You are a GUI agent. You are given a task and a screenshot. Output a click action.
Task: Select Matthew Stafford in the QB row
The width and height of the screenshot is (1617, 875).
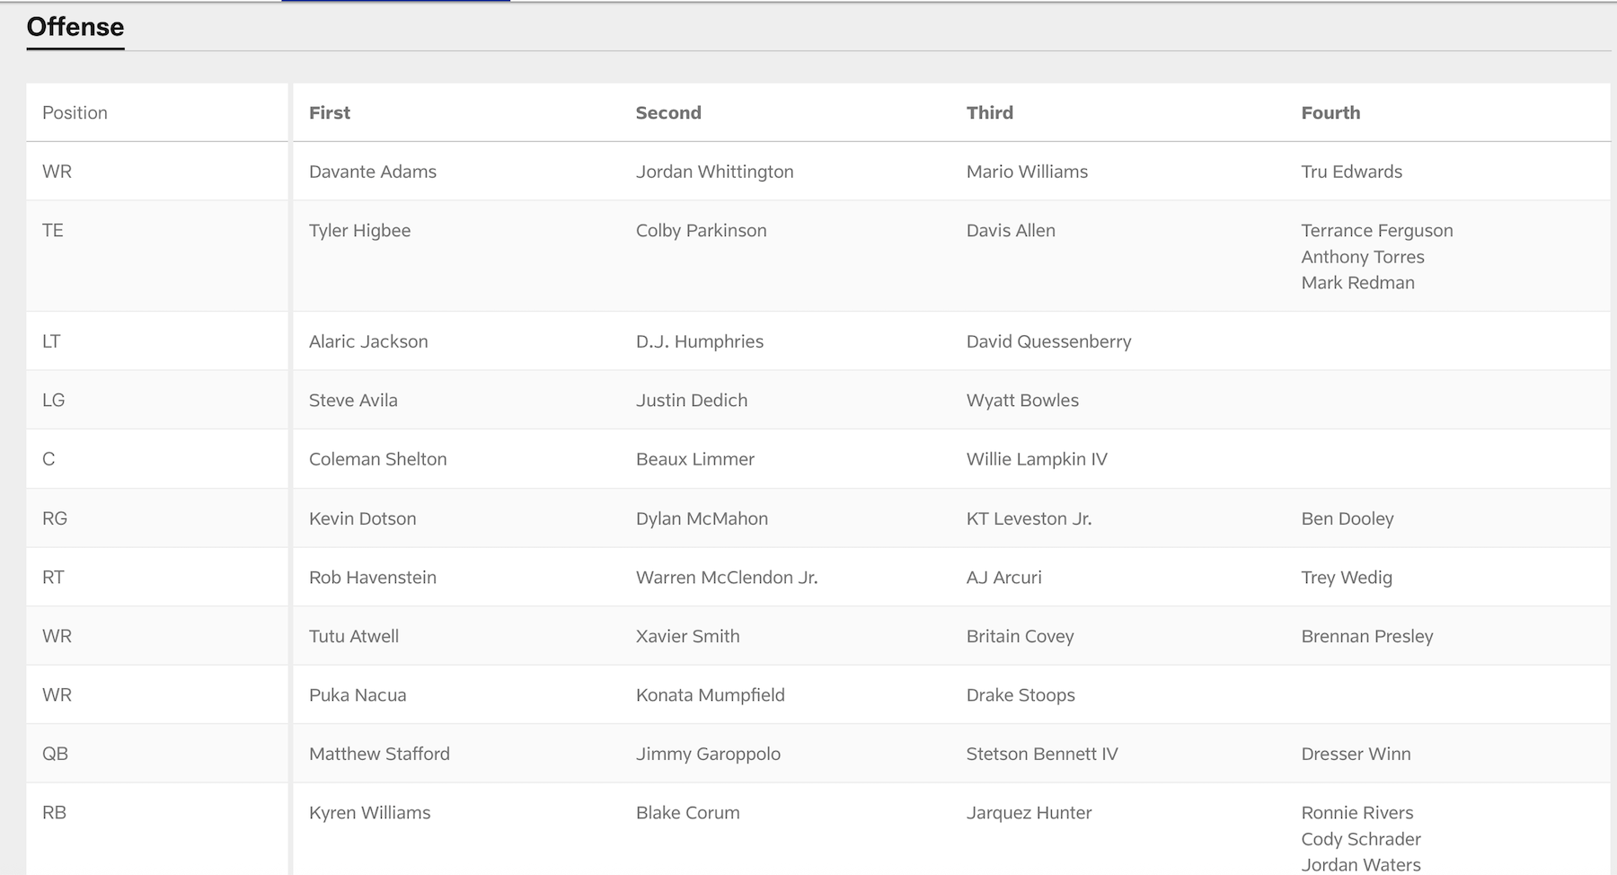[379, 754]
